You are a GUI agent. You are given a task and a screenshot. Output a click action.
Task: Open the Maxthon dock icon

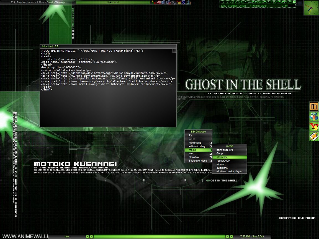coord(314,106)
